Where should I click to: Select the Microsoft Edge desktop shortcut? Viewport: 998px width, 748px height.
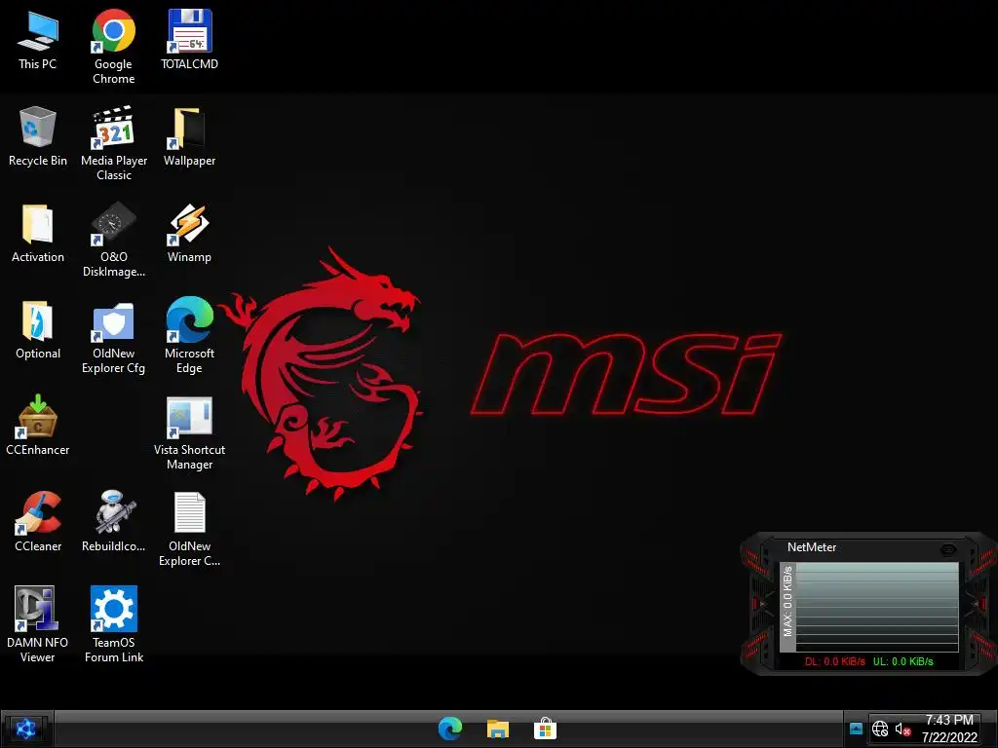point(189,336)
